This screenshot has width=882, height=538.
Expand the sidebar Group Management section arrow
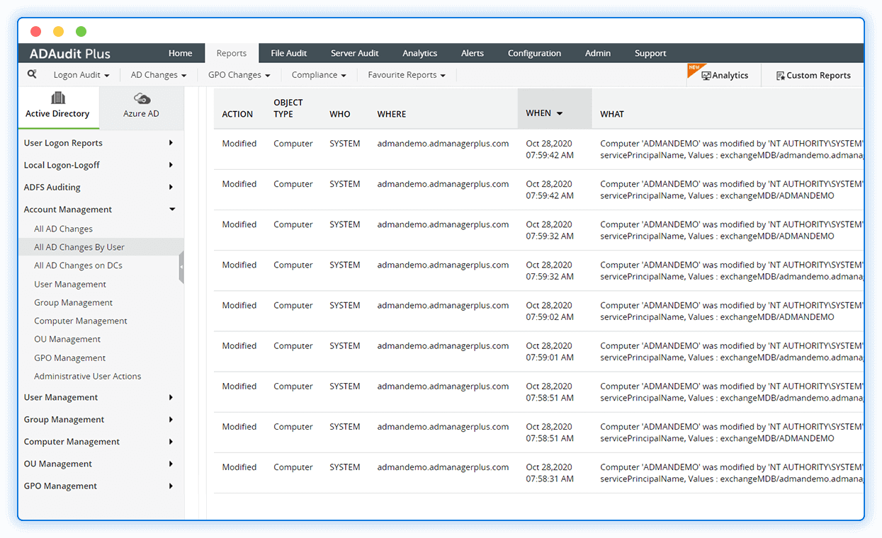pyautogui.click(x=171, y=420)
